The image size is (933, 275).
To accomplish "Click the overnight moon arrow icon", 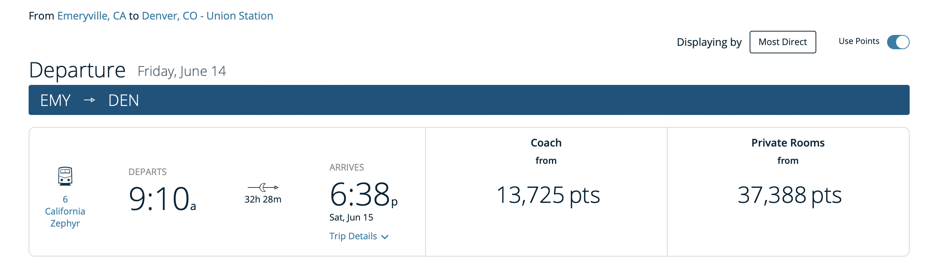I will 263,187.
